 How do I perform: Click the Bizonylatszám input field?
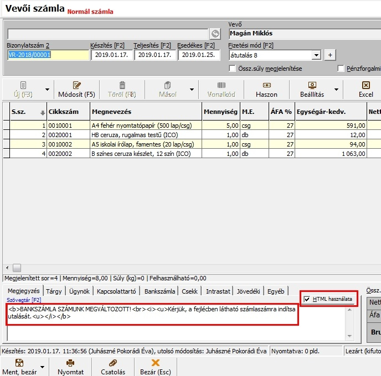click(x=48, y=55)
